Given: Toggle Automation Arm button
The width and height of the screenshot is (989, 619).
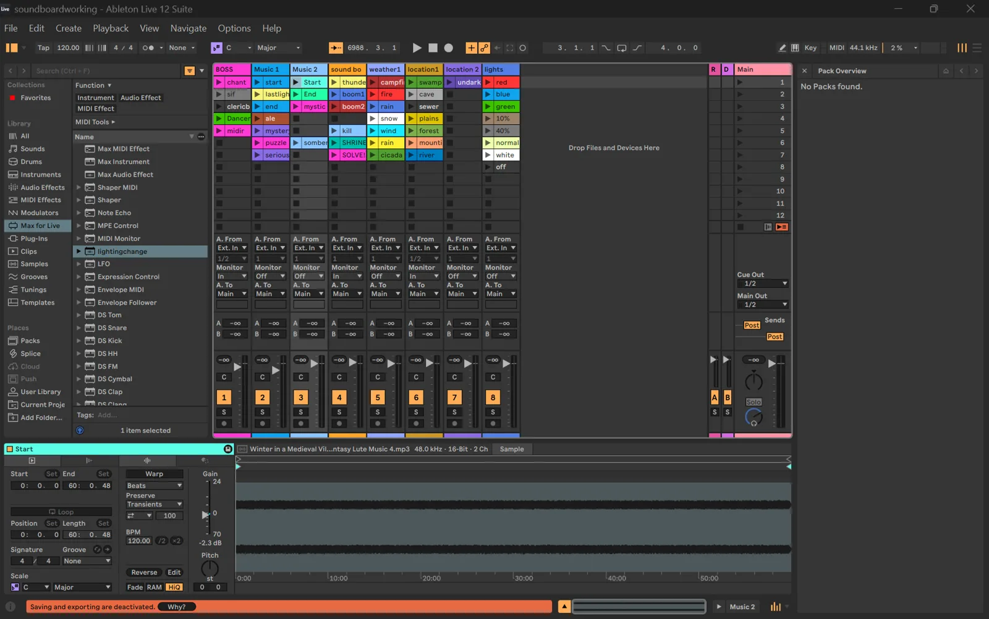Looking at the screenshot, I should 484,48.
